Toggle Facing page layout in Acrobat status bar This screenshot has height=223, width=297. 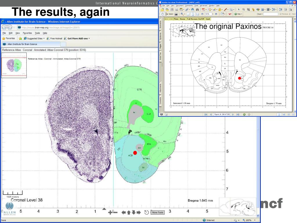pyautogui.click(x=294, y=114)
